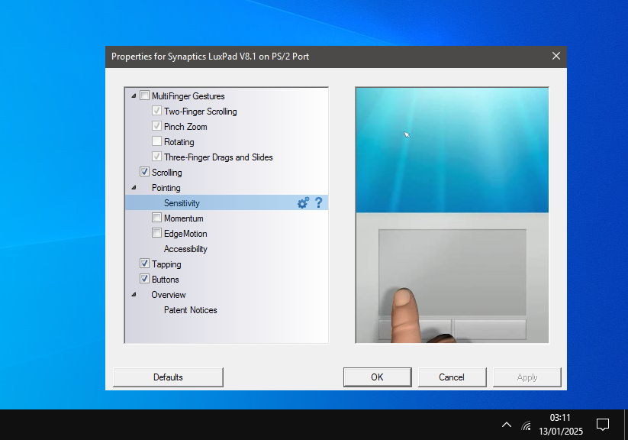Screen dimensions: 628x440
Task: Select the Pointing tree label
Action: point(166,188)
